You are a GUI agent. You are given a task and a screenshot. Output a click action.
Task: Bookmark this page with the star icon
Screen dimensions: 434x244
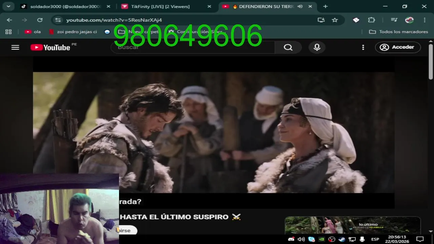tap(335, 20)
